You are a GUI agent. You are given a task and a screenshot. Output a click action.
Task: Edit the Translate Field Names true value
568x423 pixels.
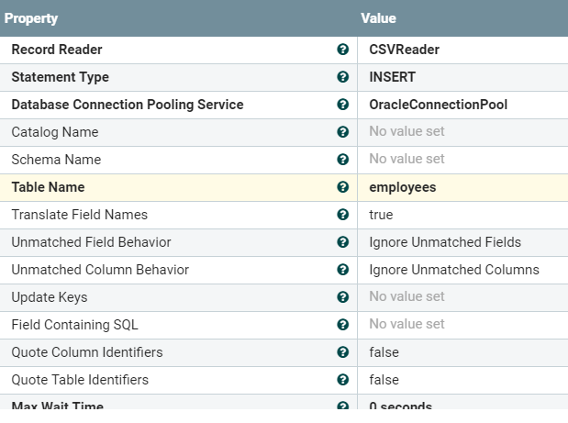(381, 215)
